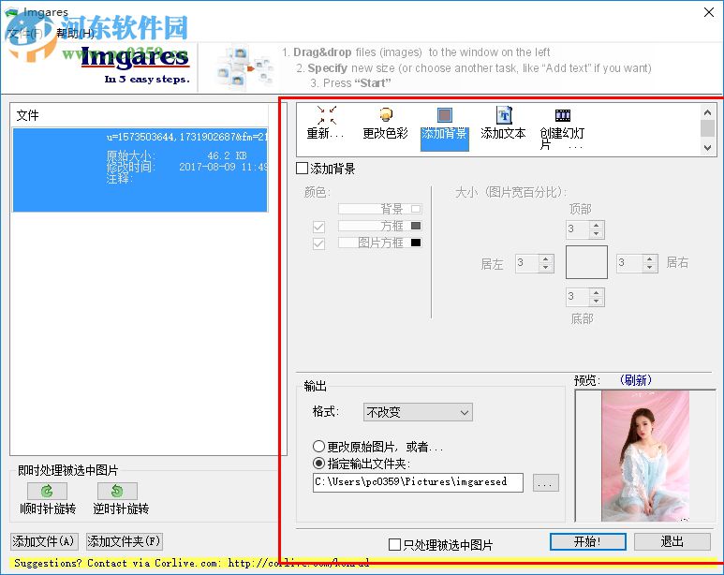Click the 居右 margin input field

pos(629,263)
